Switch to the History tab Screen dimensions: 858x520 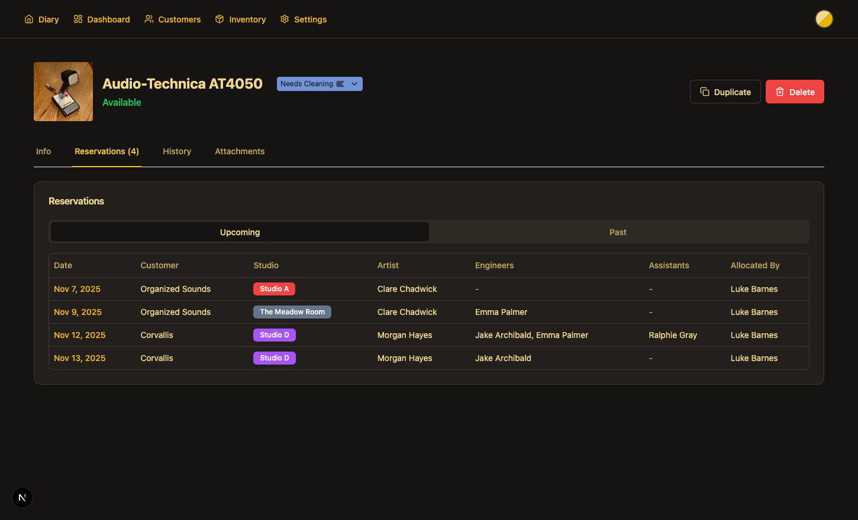click(176, 151)
